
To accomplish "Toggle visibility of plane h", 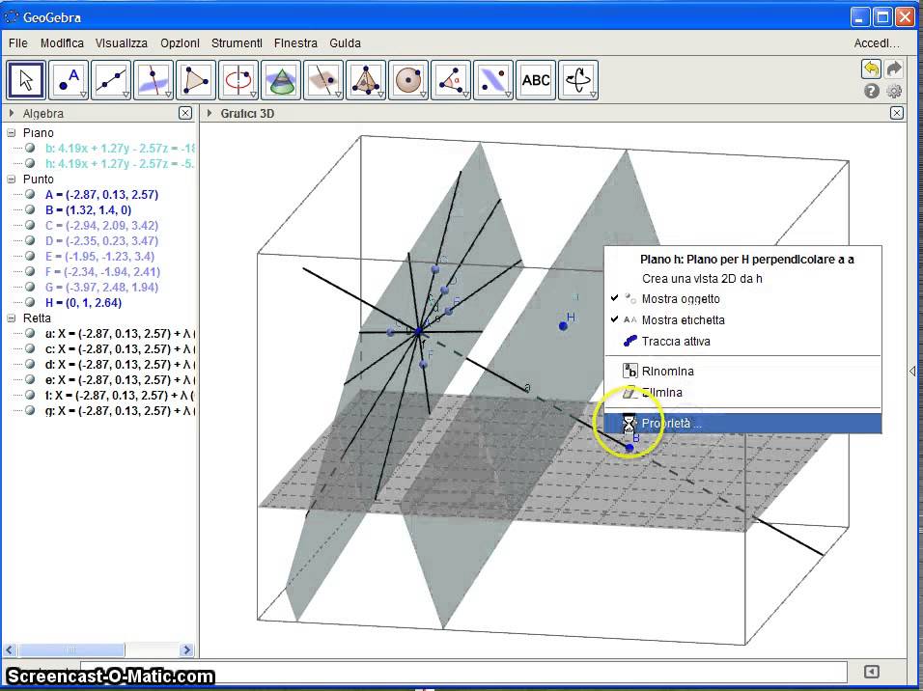I will [x=30, y=164].
